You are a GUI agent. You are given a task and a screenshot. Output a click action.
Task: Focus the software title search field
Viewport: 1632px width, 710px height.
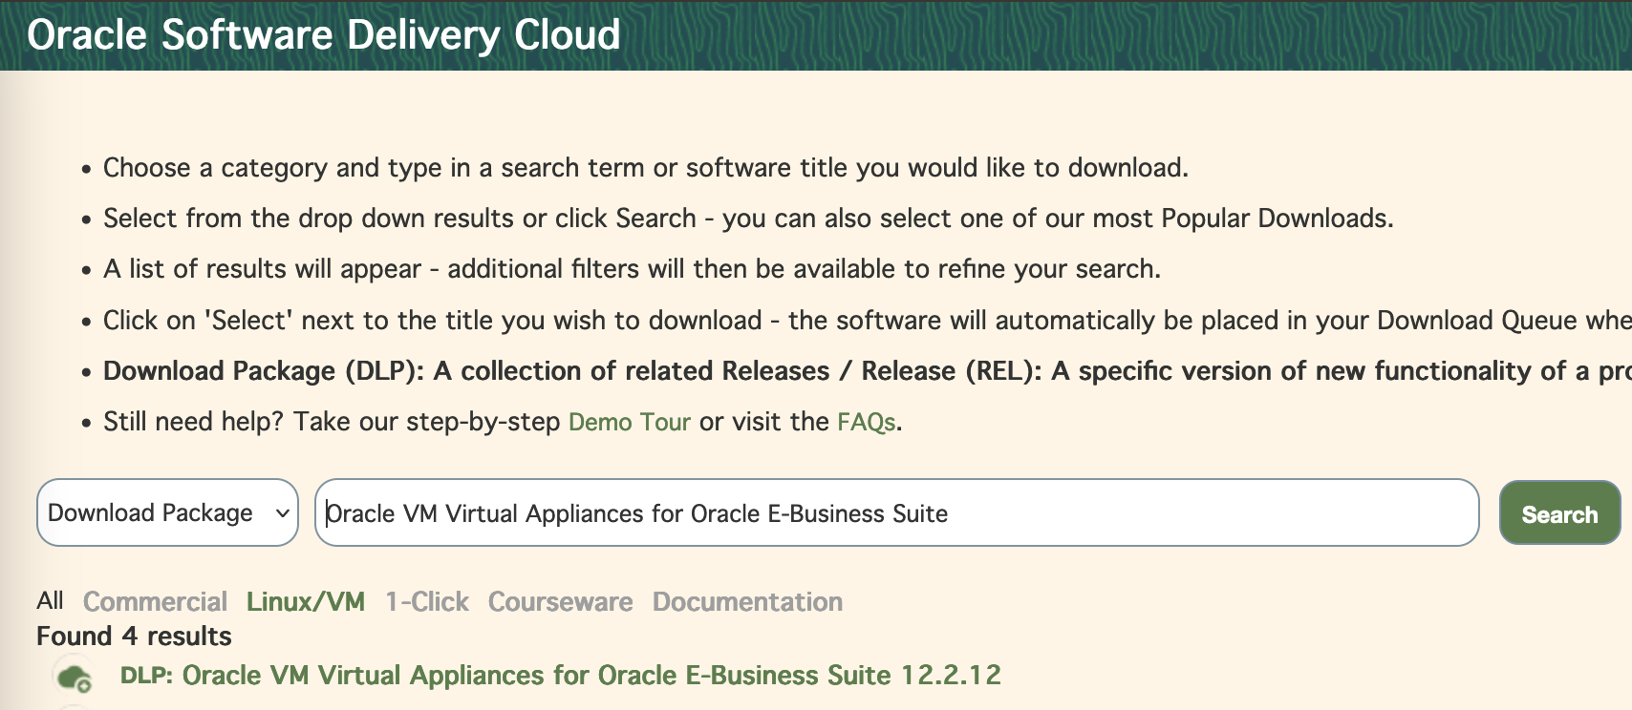tap(895, 513)
